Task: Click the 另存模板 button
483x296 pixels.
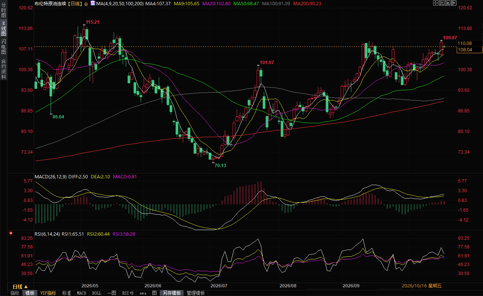Action: 172,293
